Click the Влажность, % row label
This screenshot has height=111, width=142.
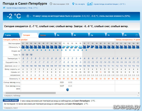(x=15, y=79)
